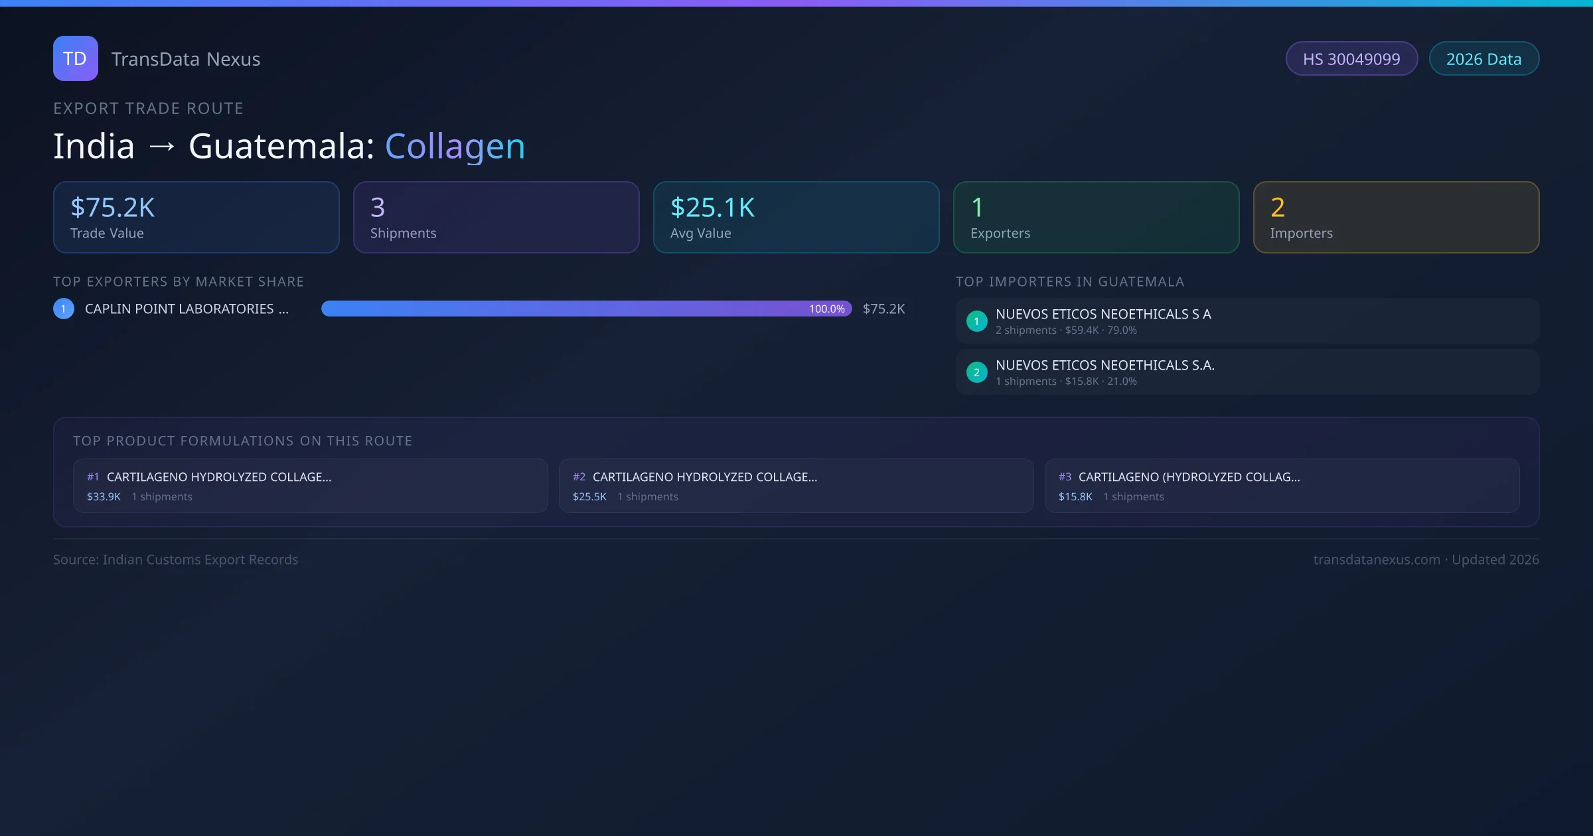Click the TD logo icon
The width and height of the screenshot is (1593, 836).
click(x=75, y=58)
